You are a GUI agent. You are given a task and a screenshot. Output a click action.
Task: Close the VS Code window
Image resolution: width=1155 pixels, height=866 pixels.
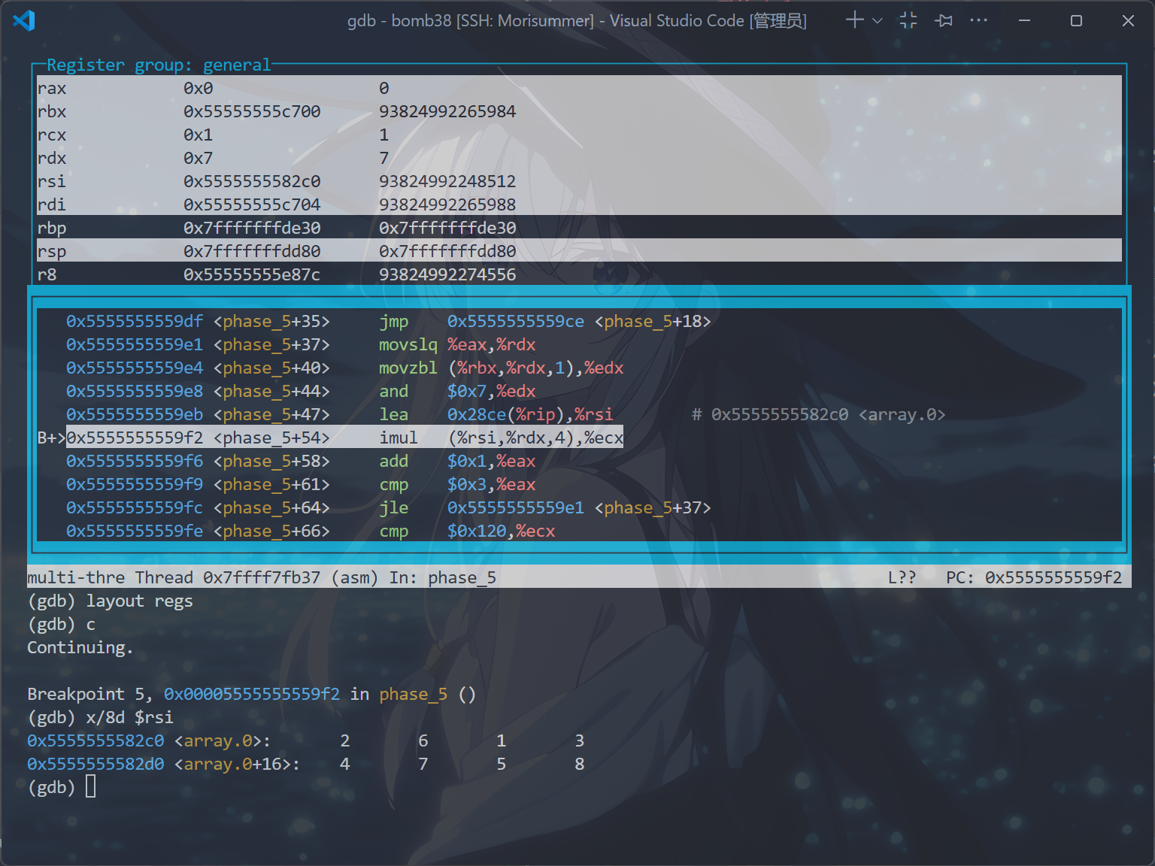click(x=1128, y=20)
